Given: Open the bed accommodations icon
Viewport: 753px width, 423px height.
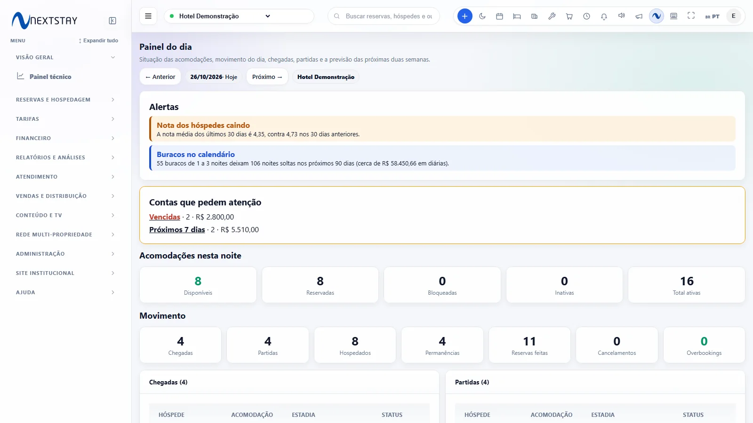Looking at the screenshot, I should (517, 16).
